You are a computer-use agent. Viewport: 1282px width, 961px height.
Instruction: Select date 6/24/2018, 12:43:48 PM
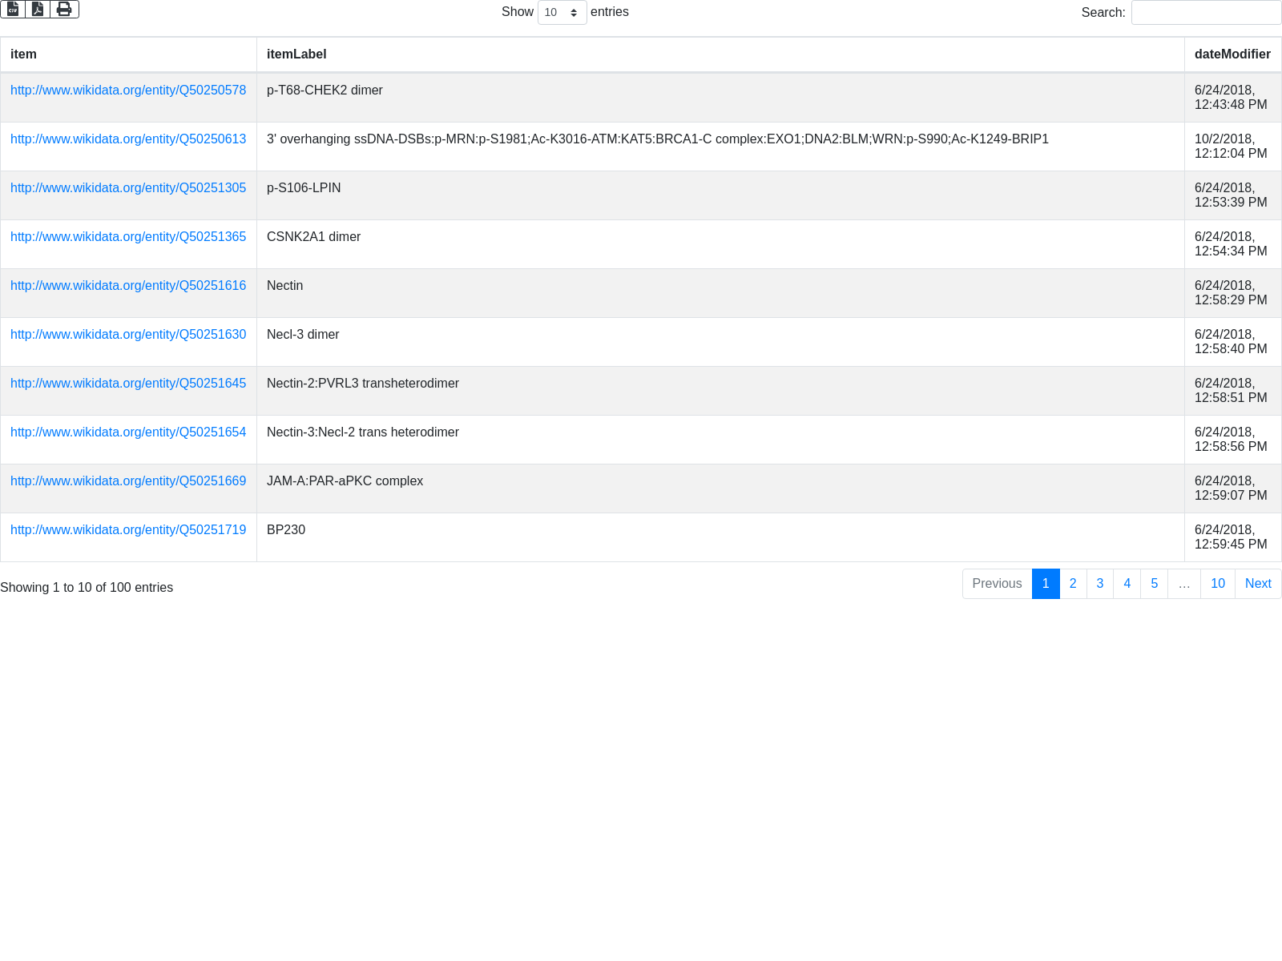tap(1232, 98)
